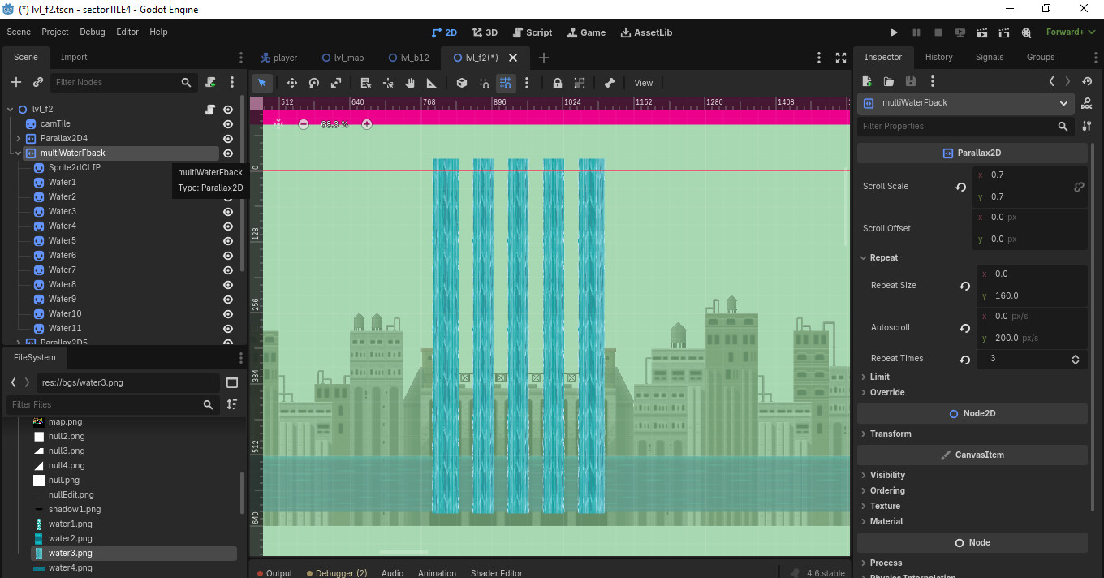Toggle grid snapping in viewport toolbar
This screenshot has height=578, width=1104.
[x=506, y=83]
